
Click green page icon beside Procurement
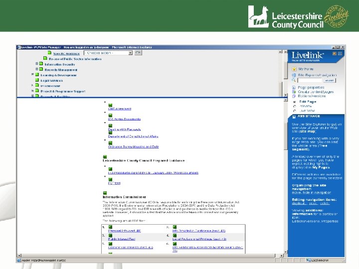click(x=37, y=85)
